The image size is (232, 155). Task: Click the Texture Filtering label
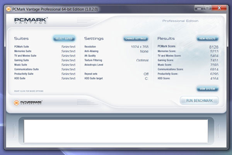[x=93, y=60]
